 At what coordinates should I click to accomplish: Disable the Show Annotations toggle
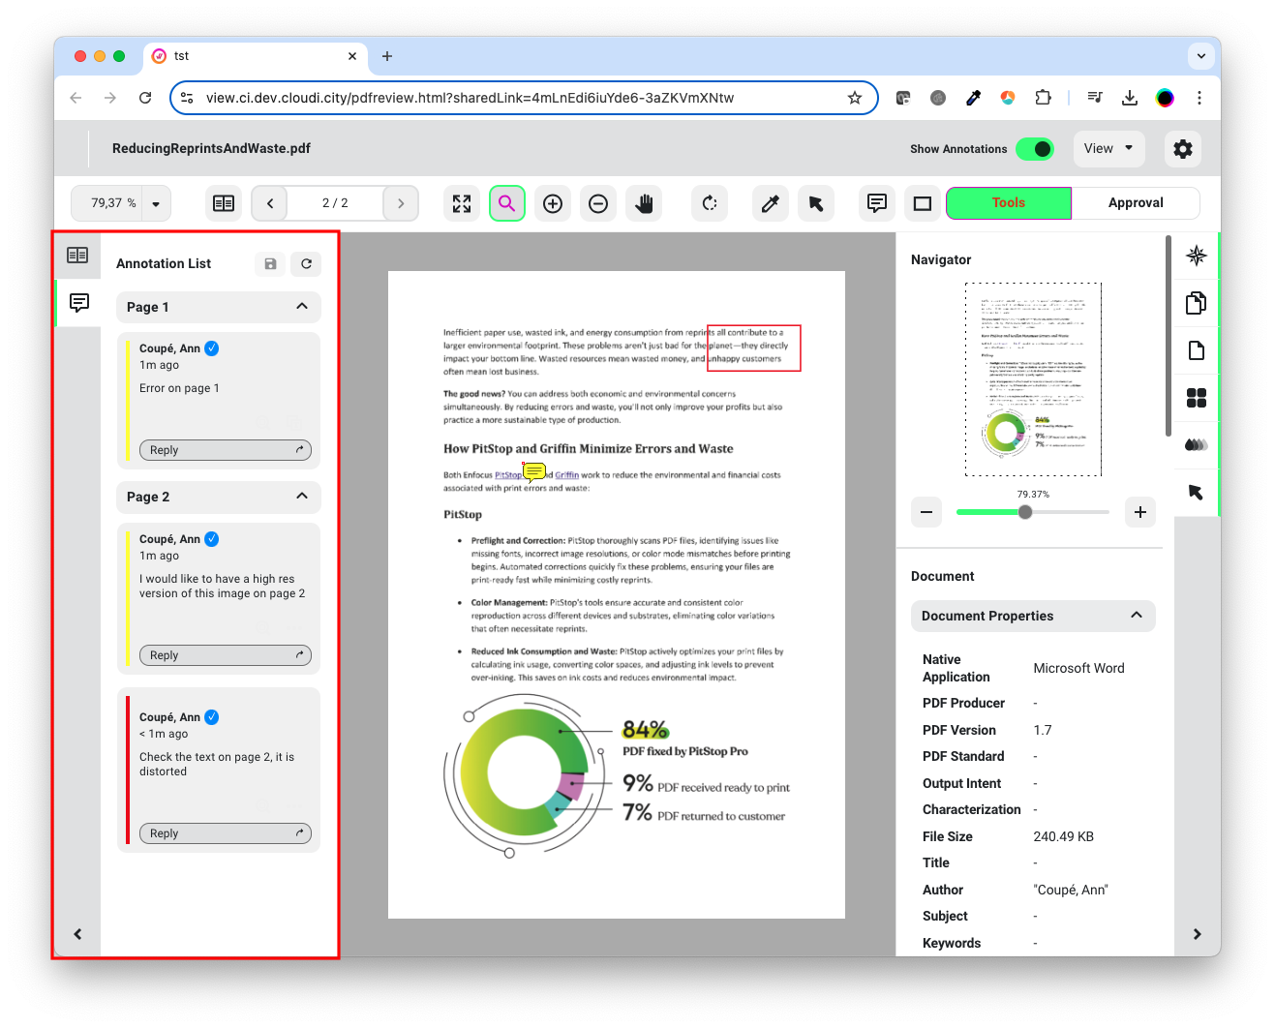tap(1035, 149)
